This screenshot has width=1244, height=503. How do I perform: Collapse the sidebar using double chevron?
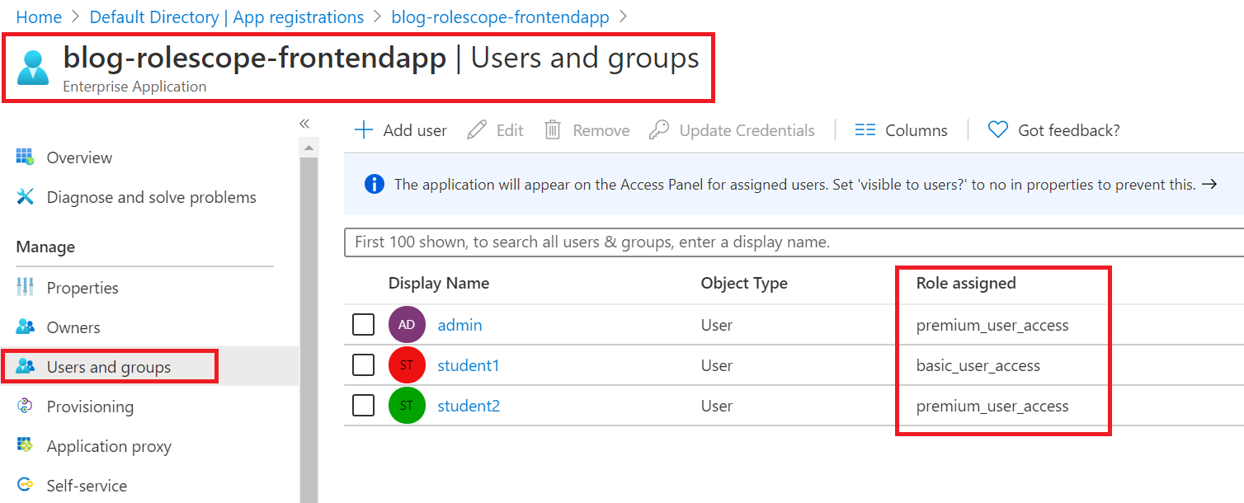tap(304, 124)
